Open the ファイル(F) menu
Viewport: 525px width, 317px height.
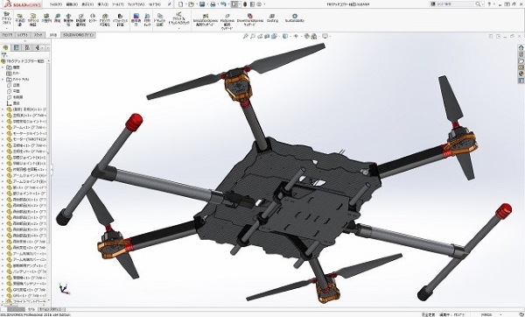click(x=56, y=4)
